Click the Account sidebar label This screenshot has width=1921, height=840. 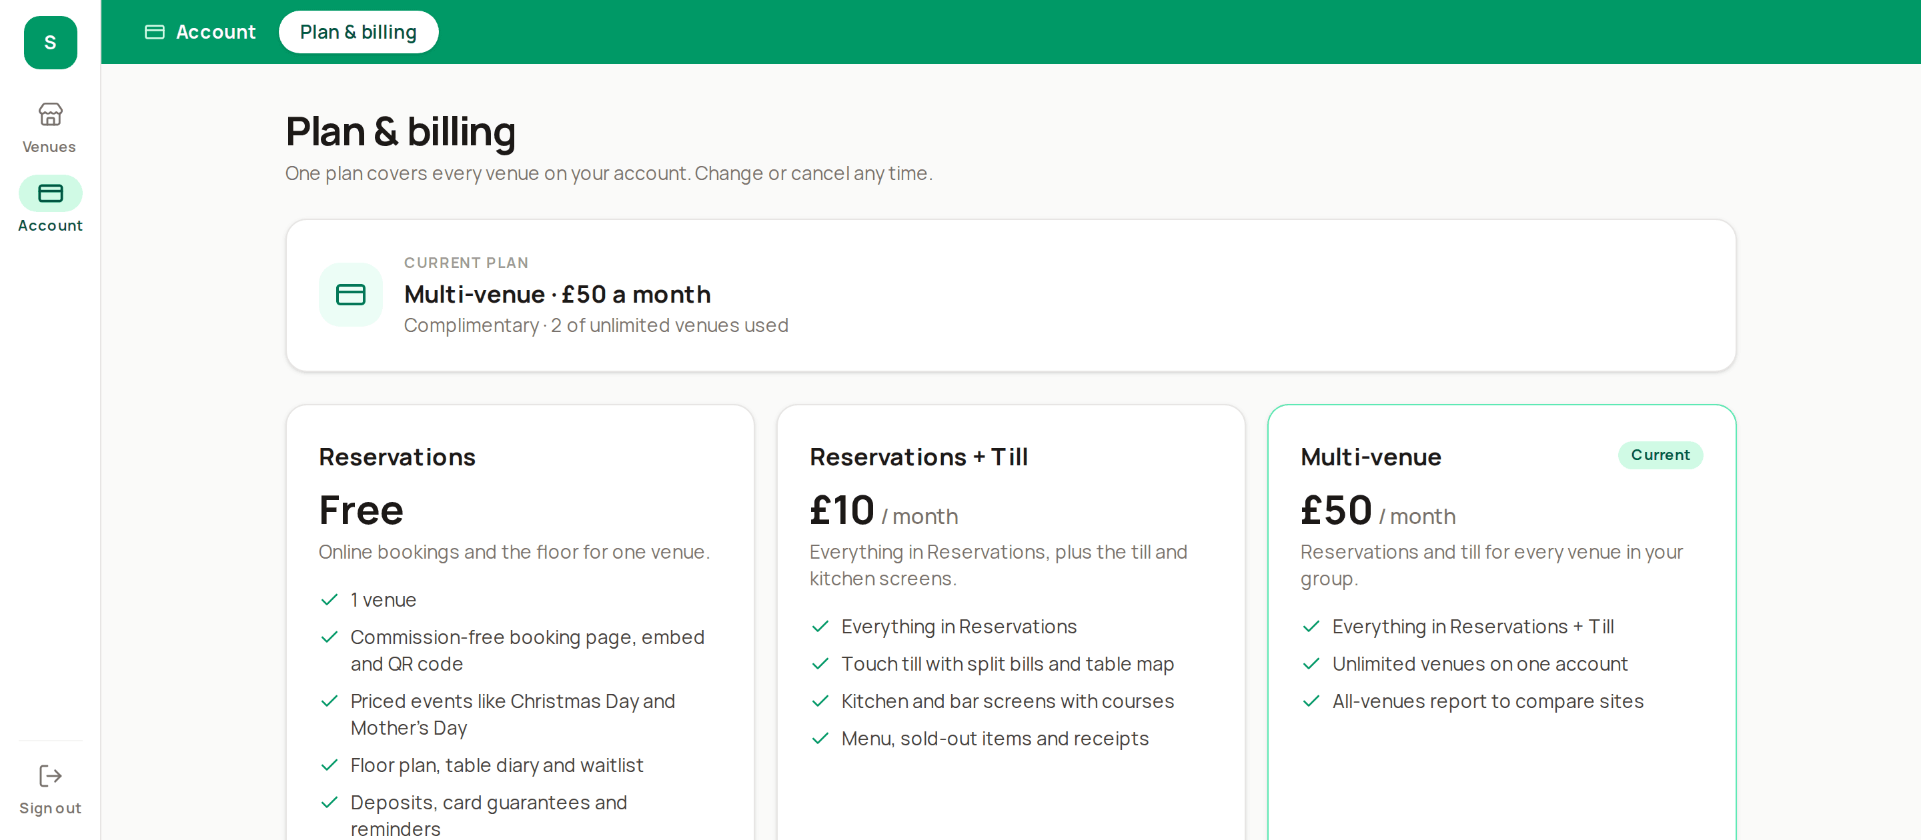(x=50, y=226)
